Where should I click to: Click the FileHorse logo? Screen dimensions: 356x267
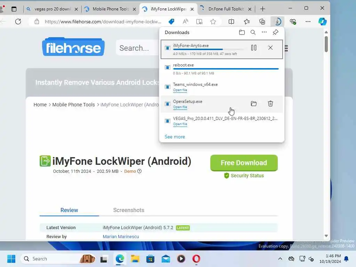(x=73, y=47)
